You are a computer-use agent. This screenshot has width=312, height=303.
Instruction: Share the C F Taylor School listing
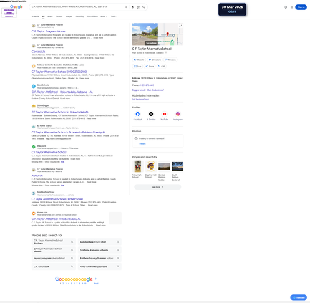pos(150,67)
